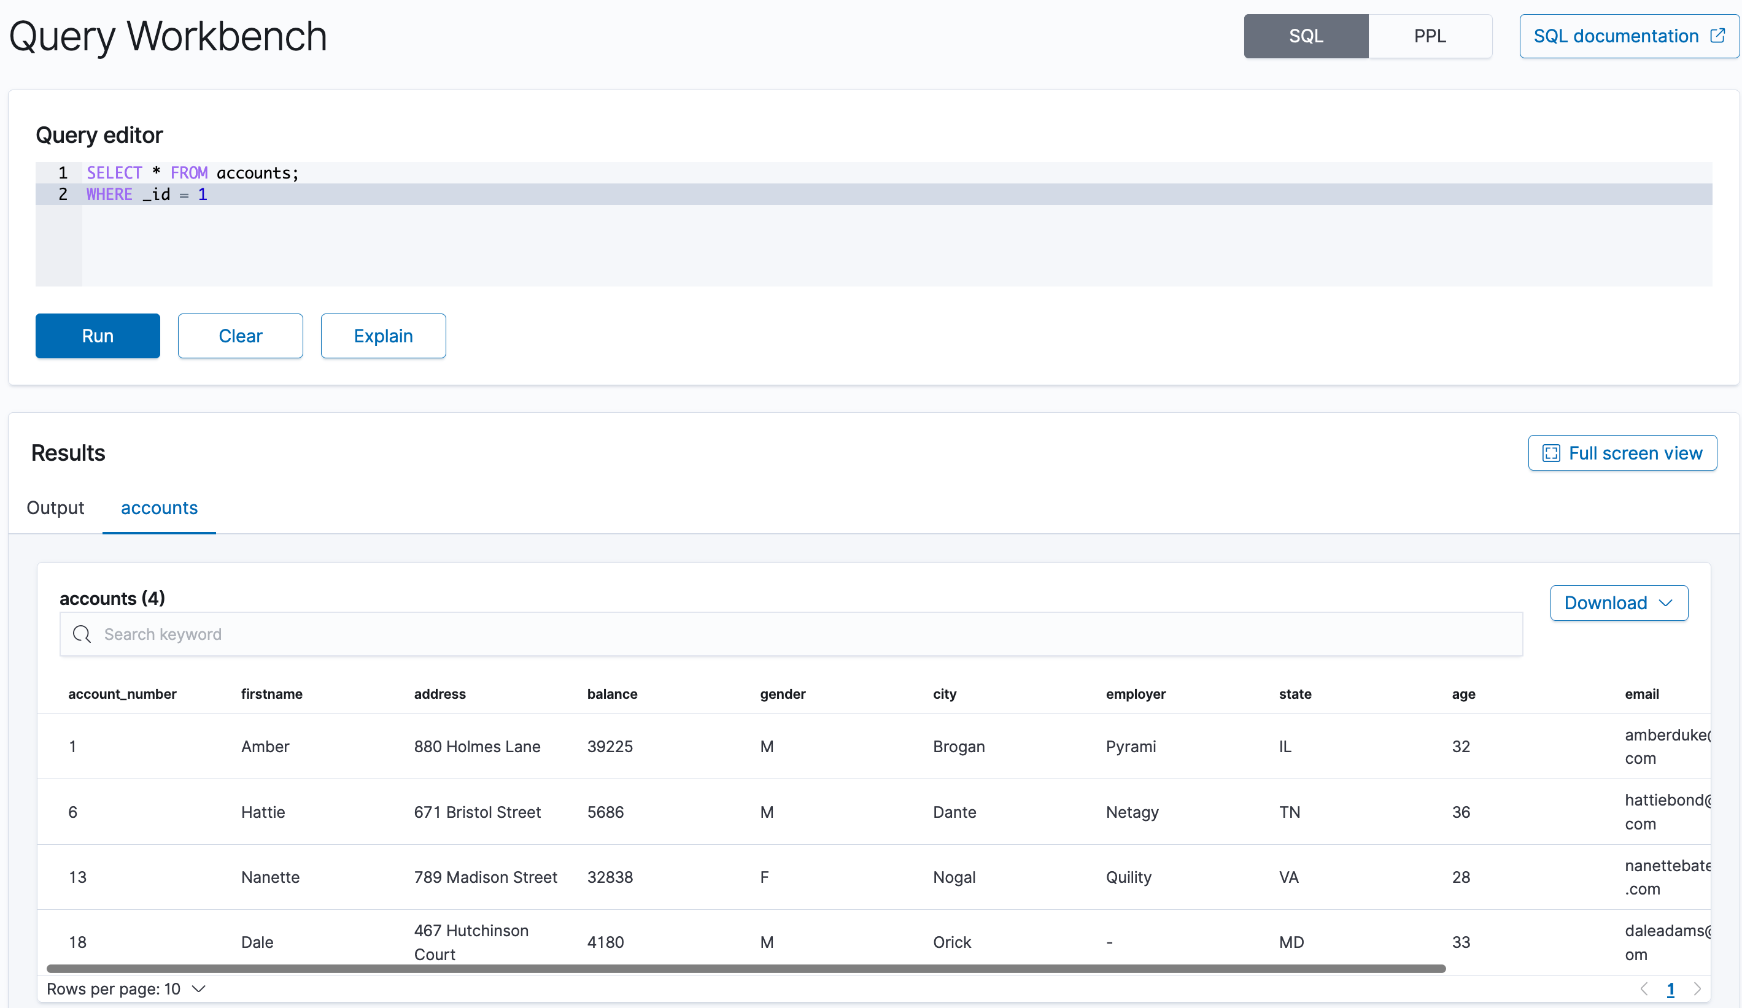Click the Download dropdown arrow
1742x1008 pixels.
pos(1668,602)
